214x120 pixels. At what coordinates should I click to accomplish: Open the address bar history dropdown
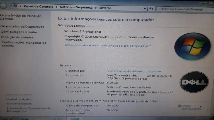(x=145, y=9)
